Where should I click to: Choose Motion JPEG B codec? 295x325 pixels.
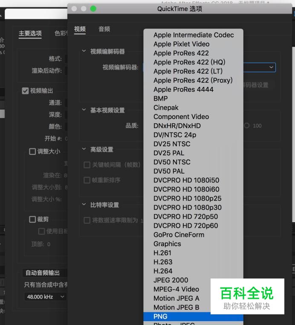point(177,308)
